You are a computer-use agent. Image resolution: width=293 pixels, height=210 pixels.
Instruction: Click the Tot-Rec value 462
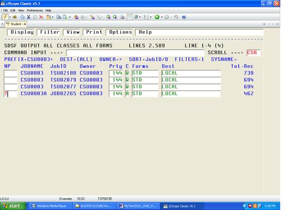(x=248, y=94)
